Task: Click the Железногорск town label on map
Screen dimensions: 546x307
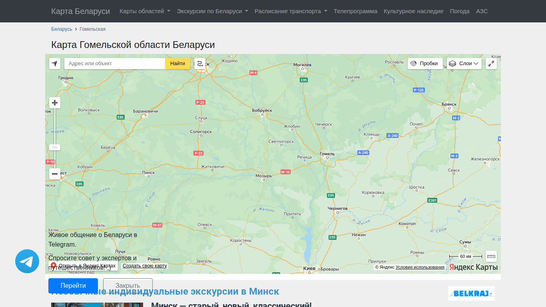Action: (485, 159)
